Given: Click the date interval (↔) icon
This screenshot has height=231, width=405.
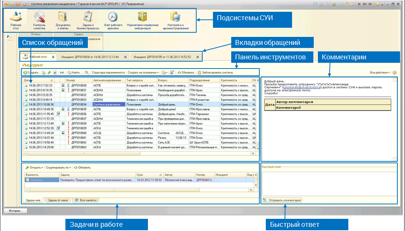Looking at the screenshot, I should (x=62, y=73).
